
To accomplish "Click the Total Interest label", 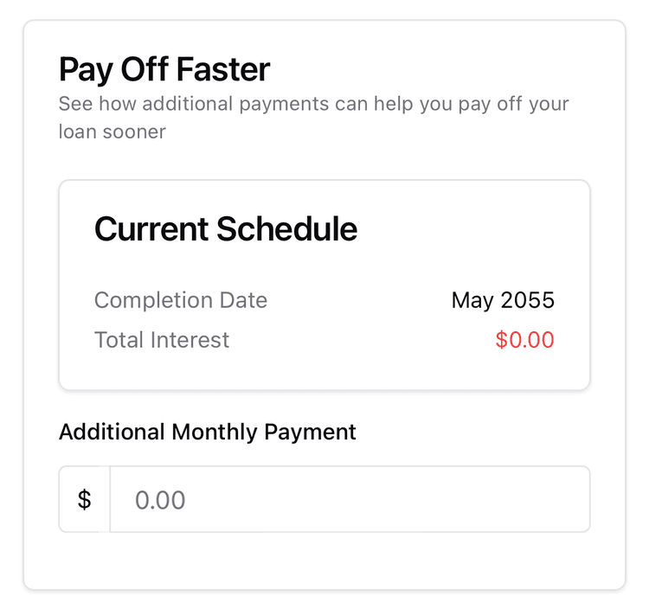I will 162,340.
